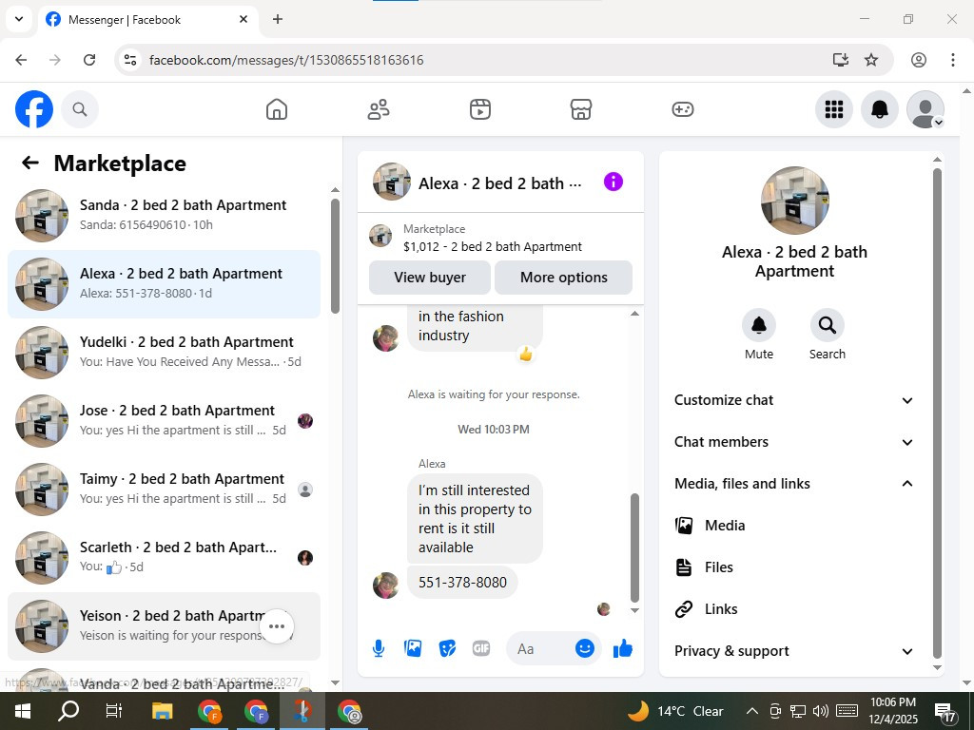Send a voice clip with microphone icon
Viewport: 974px width, 730px height.
point(379,648)
